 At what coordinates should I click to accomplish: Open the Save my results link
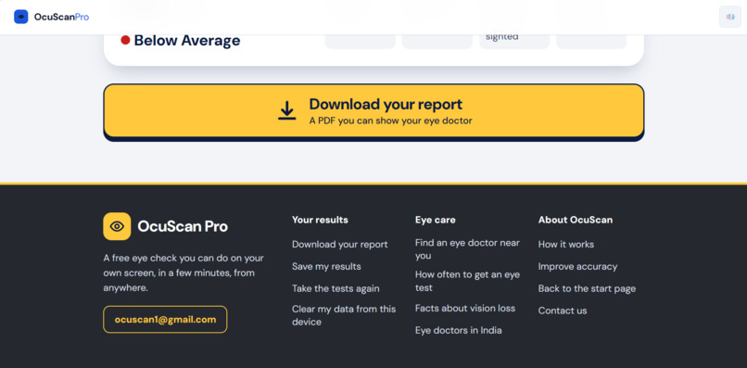point(326,266)
